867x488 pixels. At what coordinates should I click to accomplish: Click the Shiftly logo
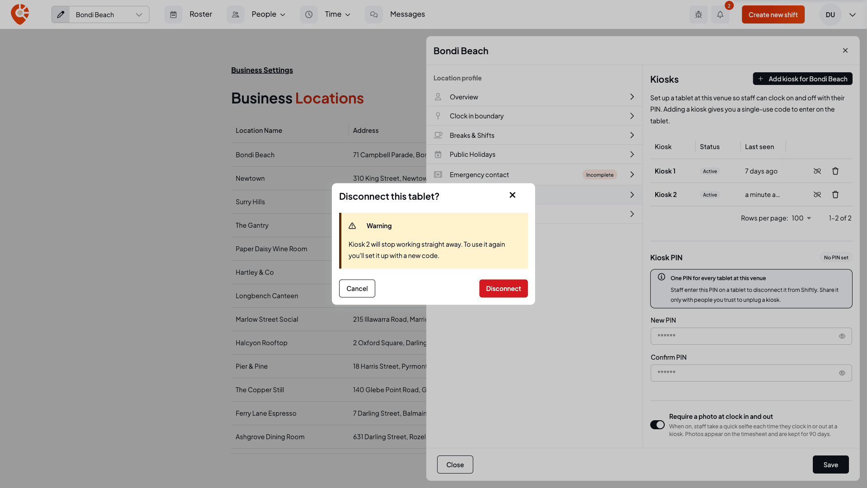(x=20, y=14)
